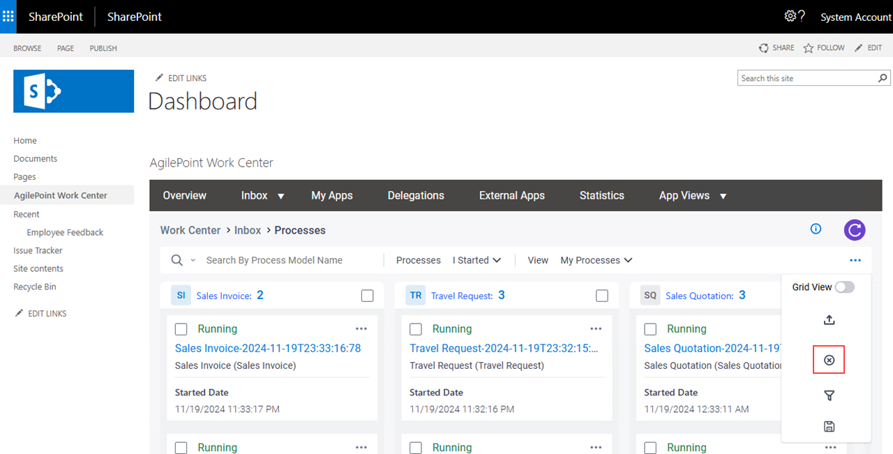Open the Travel Request-2024-11-19T23:32:15 link
This screenshot has width=893, height=454.
[504, 348]
